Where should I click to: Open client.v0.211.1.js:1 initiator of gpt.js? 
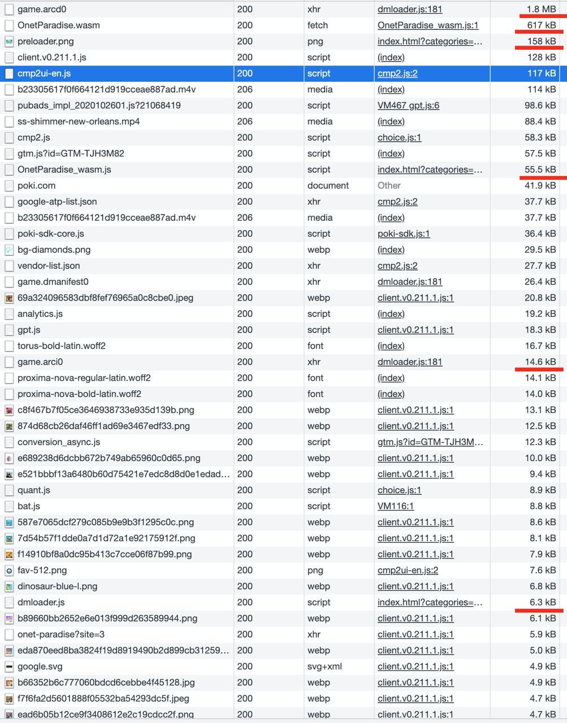416,330
